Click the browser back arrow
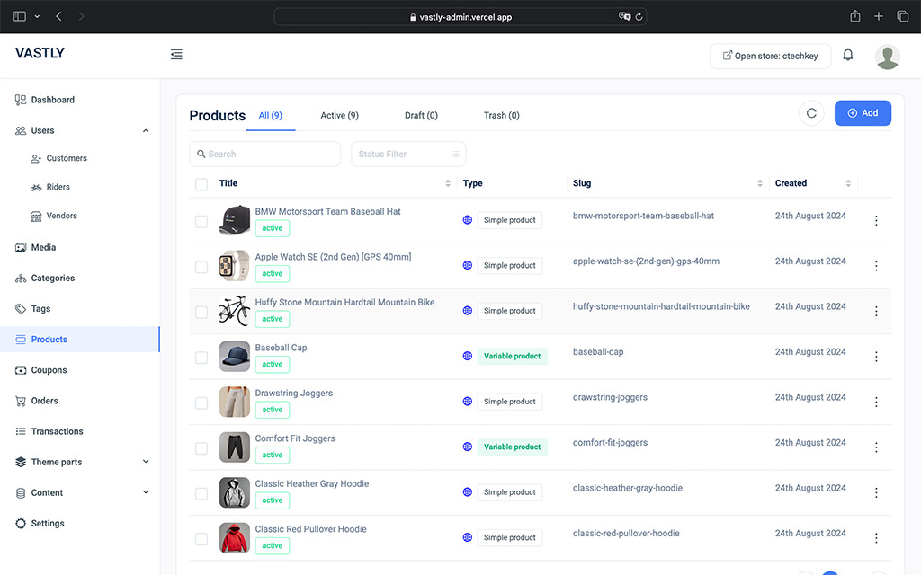921x575 pixels. pos(58,16)
